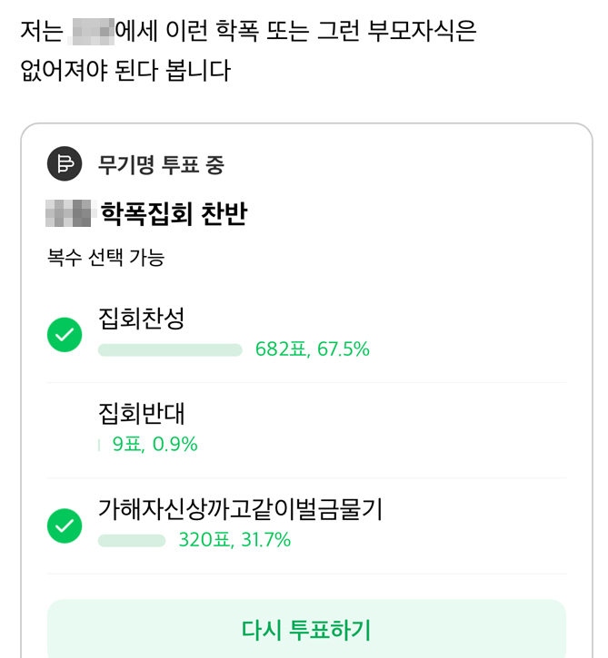608x658 pixels.
Task: Uncheck the 가해자신상까고같이벌금물기 green checkmark
Action: [x=65, y=525]
